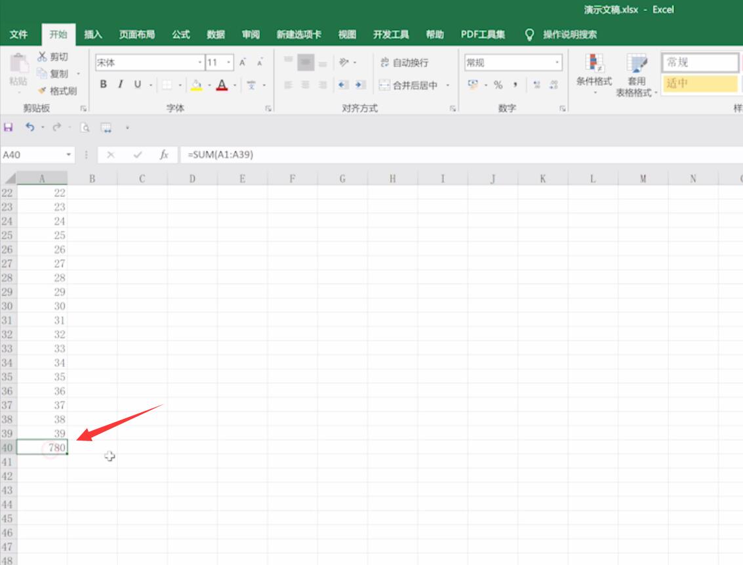Select the column A header

pyautogui.click(x=42, y=178)
